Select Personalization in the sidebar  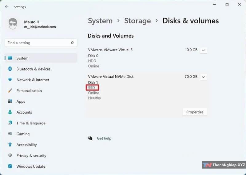click(41, 90)
